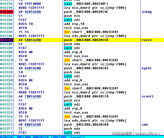The image size is (164, 138).
Task: Click the jump arrow marker at 0041ECD5
Action: point(15,89)
